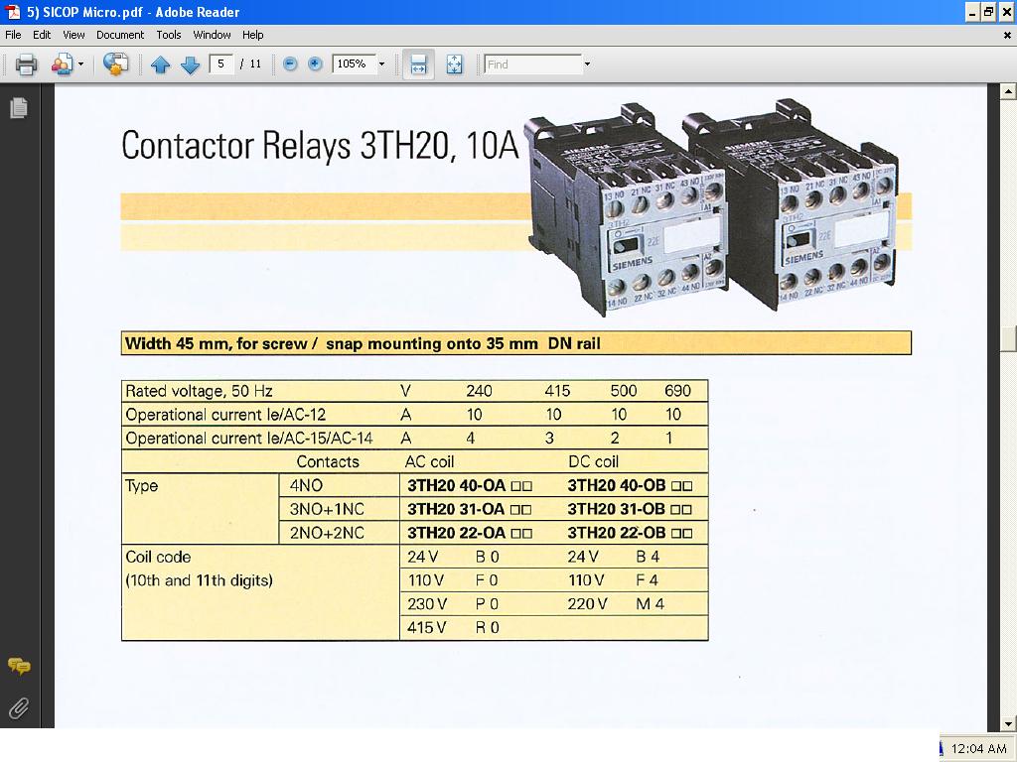
Task: Open the Document menu
Action: [120, 35]
